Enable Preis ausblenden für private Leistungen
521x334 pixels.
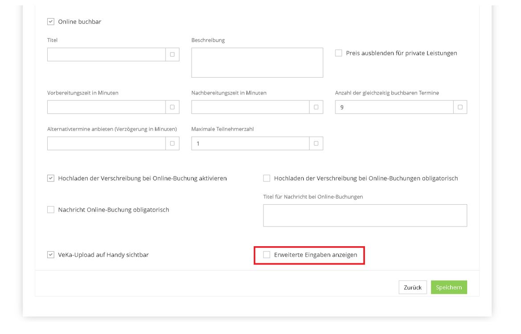(x=339, y=53)
